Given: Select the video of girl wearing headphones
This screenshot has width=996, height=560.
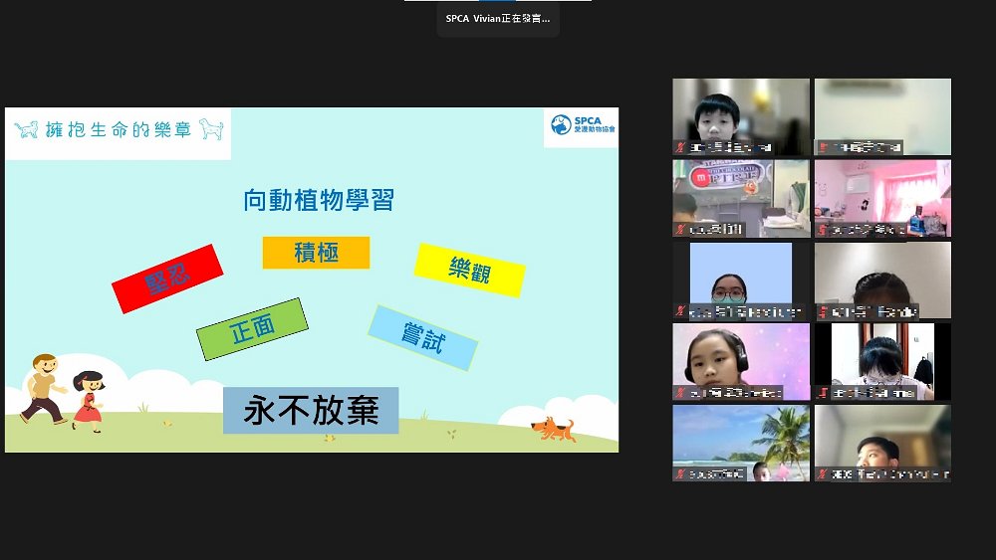Looking at the screenshot, I should pos(741,361).
